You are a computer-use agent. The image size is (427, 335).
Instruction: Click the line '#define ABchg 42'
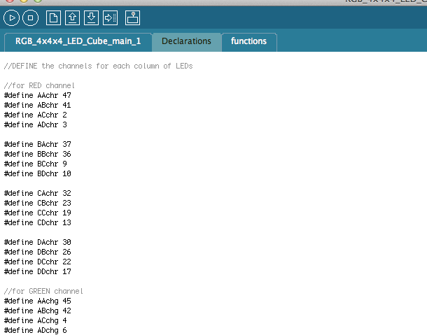[38, 311]
